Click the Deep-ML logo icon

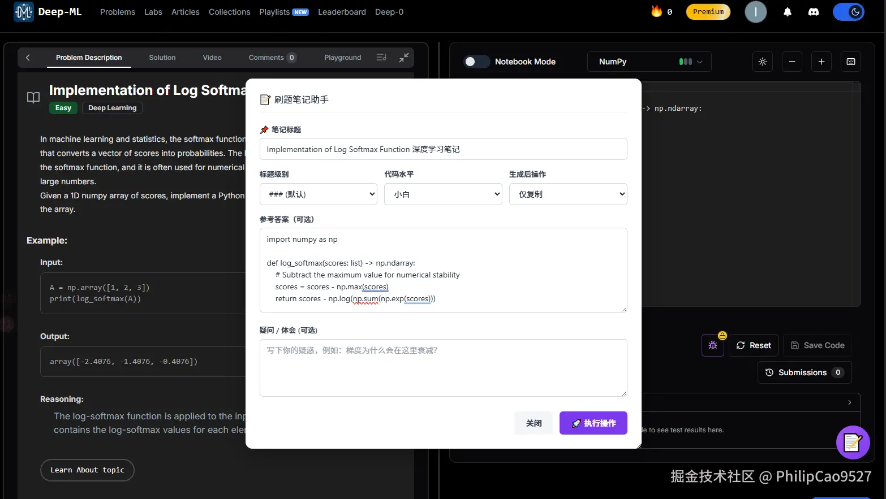(24, 12)
